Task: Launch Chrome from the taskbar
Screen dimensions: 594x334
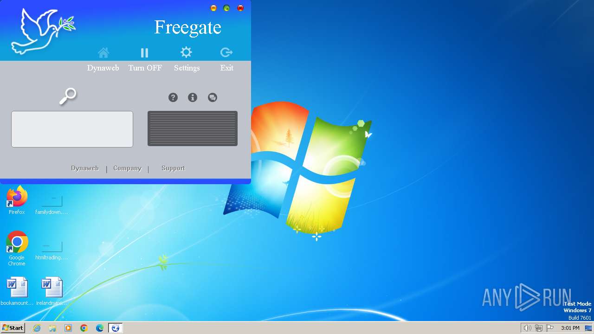Action: coord(84,328)
